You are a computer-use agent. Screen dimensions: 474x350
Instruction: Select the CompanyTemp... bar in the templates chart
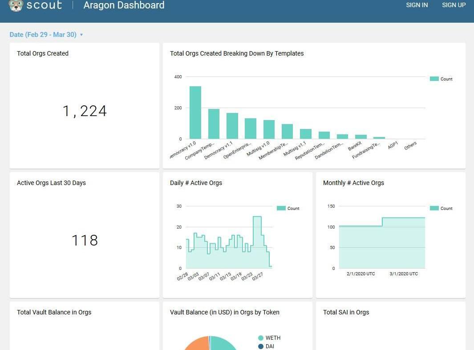pos(214,124)
